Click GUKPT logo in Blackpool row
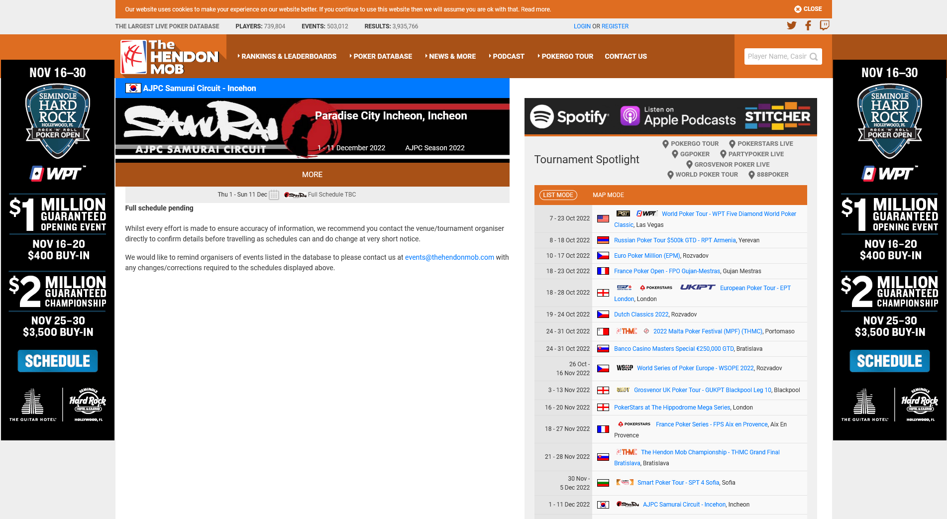947x519 pixels. point(623,390)
